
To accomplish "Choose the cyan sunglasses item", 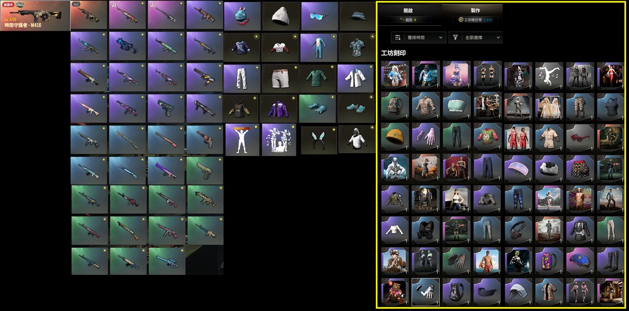I will click(319, 16).
